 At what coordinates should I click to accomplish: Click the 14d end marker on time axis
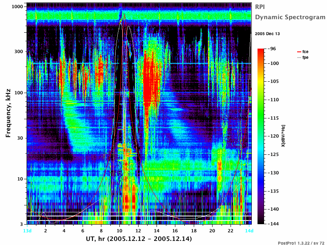pos(249,231)
